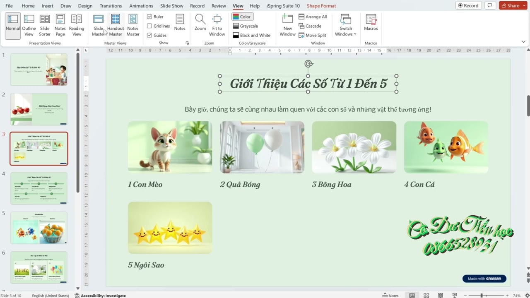Viewport: 530px width, 298px height.
Task: Expand the Switch Windows dropdown
Action: (346, 26)
